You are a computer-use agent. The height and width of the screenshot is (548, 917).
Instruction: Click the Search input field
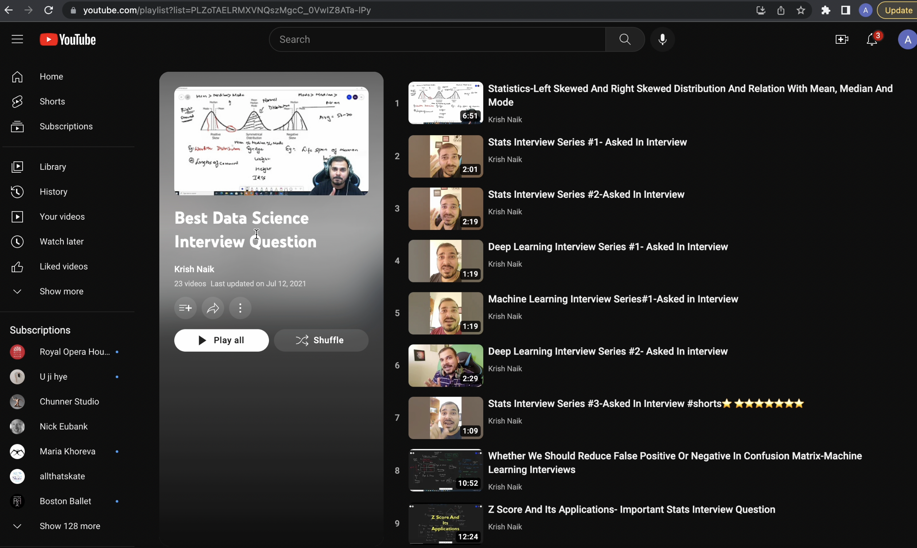(438, 39)
